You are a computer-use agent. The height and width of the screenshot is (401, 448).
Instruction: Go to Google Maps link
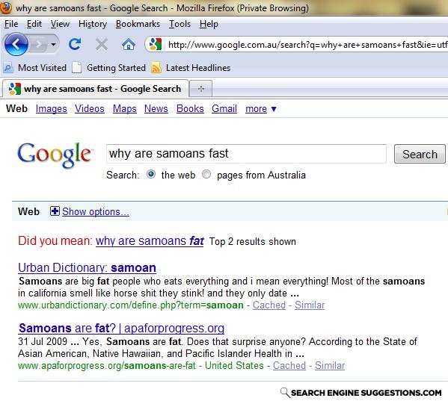coord(125,109)
